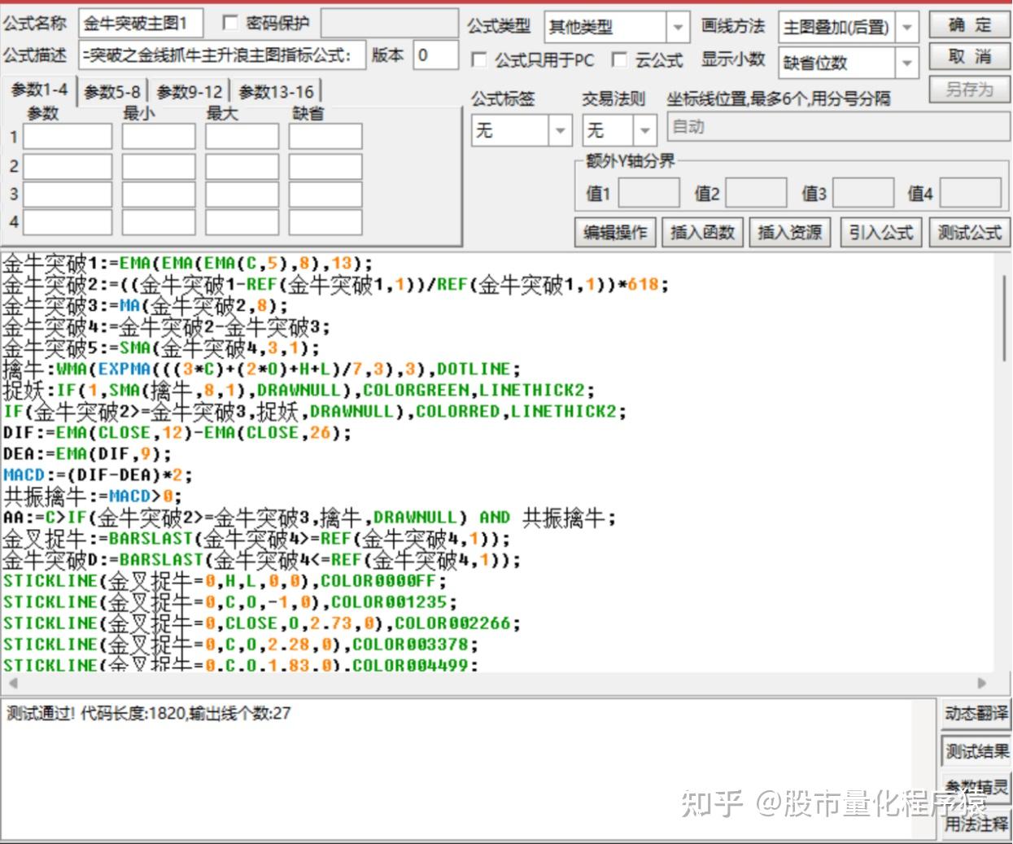Click the horizontal scrollbar right arrow
This screenshot has width=1013, height=844.
pos(982,683)
